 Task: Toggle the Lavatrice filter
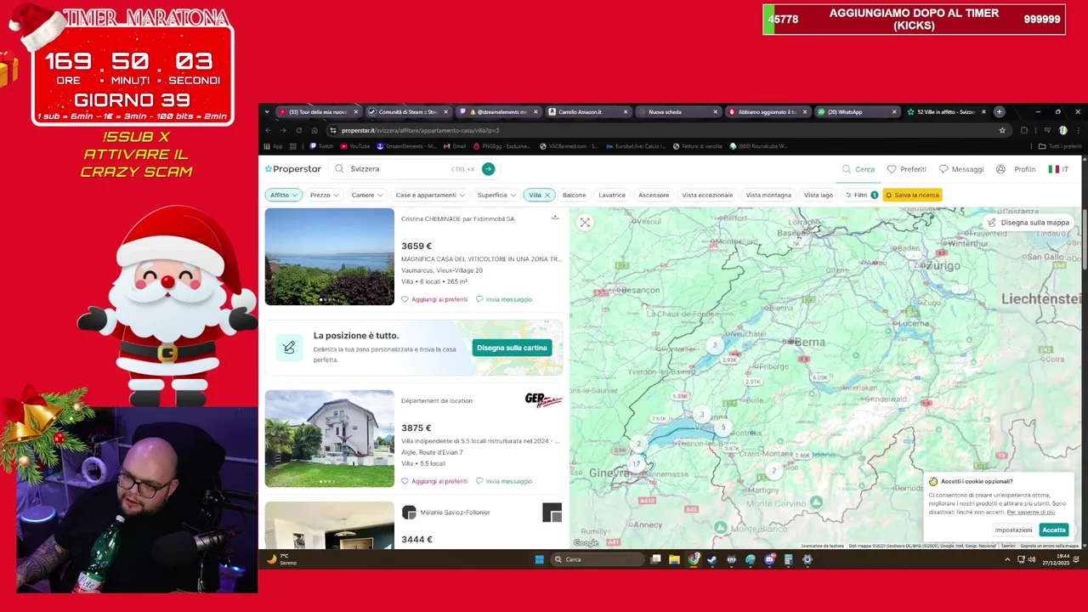click(612, 195)
